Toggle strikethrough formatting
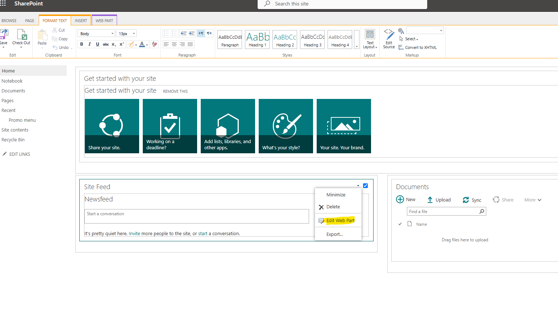 coord(105,44)
